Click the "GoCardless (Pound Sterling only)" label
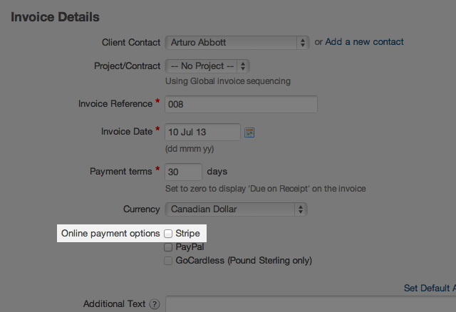The height and width of the screenshot is (312, 456). (x=244, y=261)
